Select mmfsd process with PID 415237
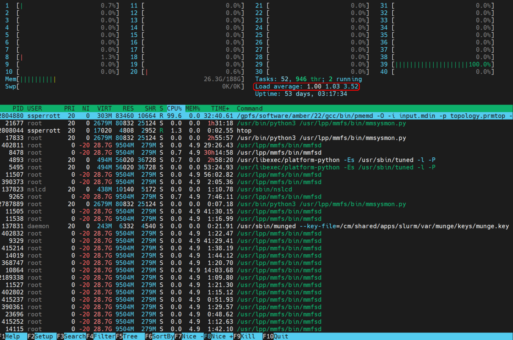This screenshot has width=513, height=340. (256, 300)
